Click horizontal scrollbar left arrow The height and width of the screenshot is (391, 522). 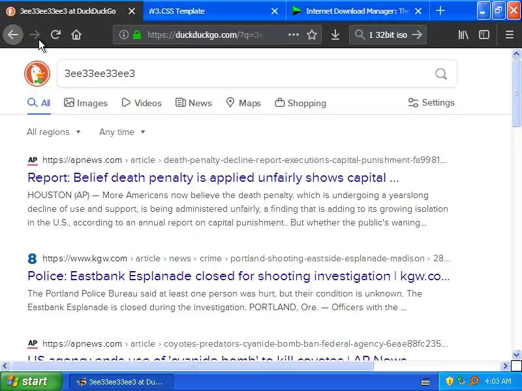(5, 366)
